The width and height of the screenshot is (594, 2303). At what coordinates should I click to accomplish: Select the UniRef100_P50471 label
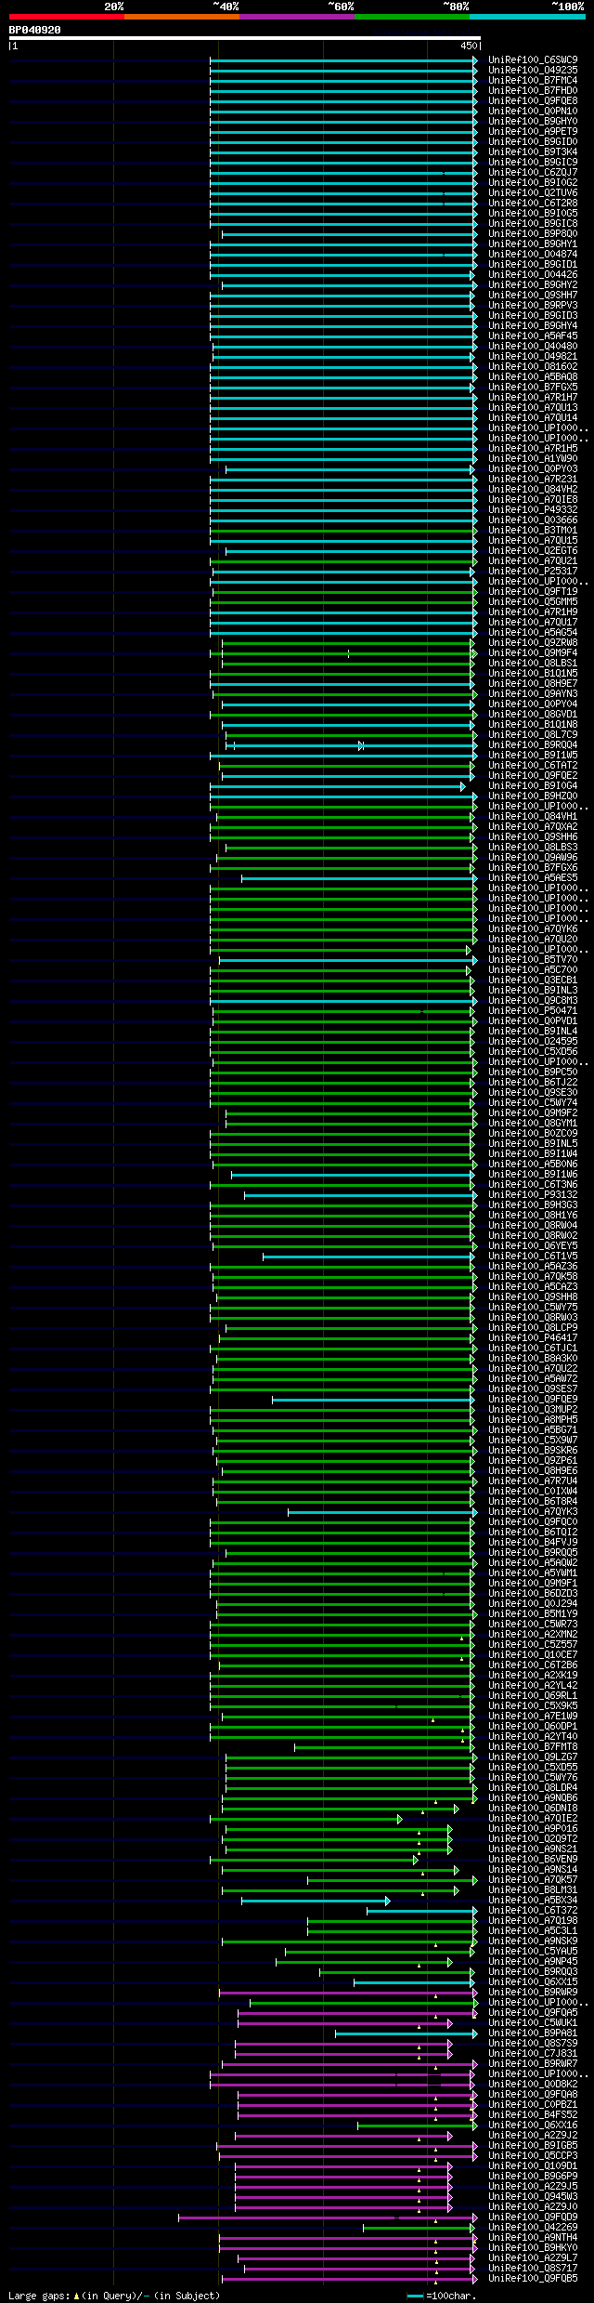coord(533,1010)
